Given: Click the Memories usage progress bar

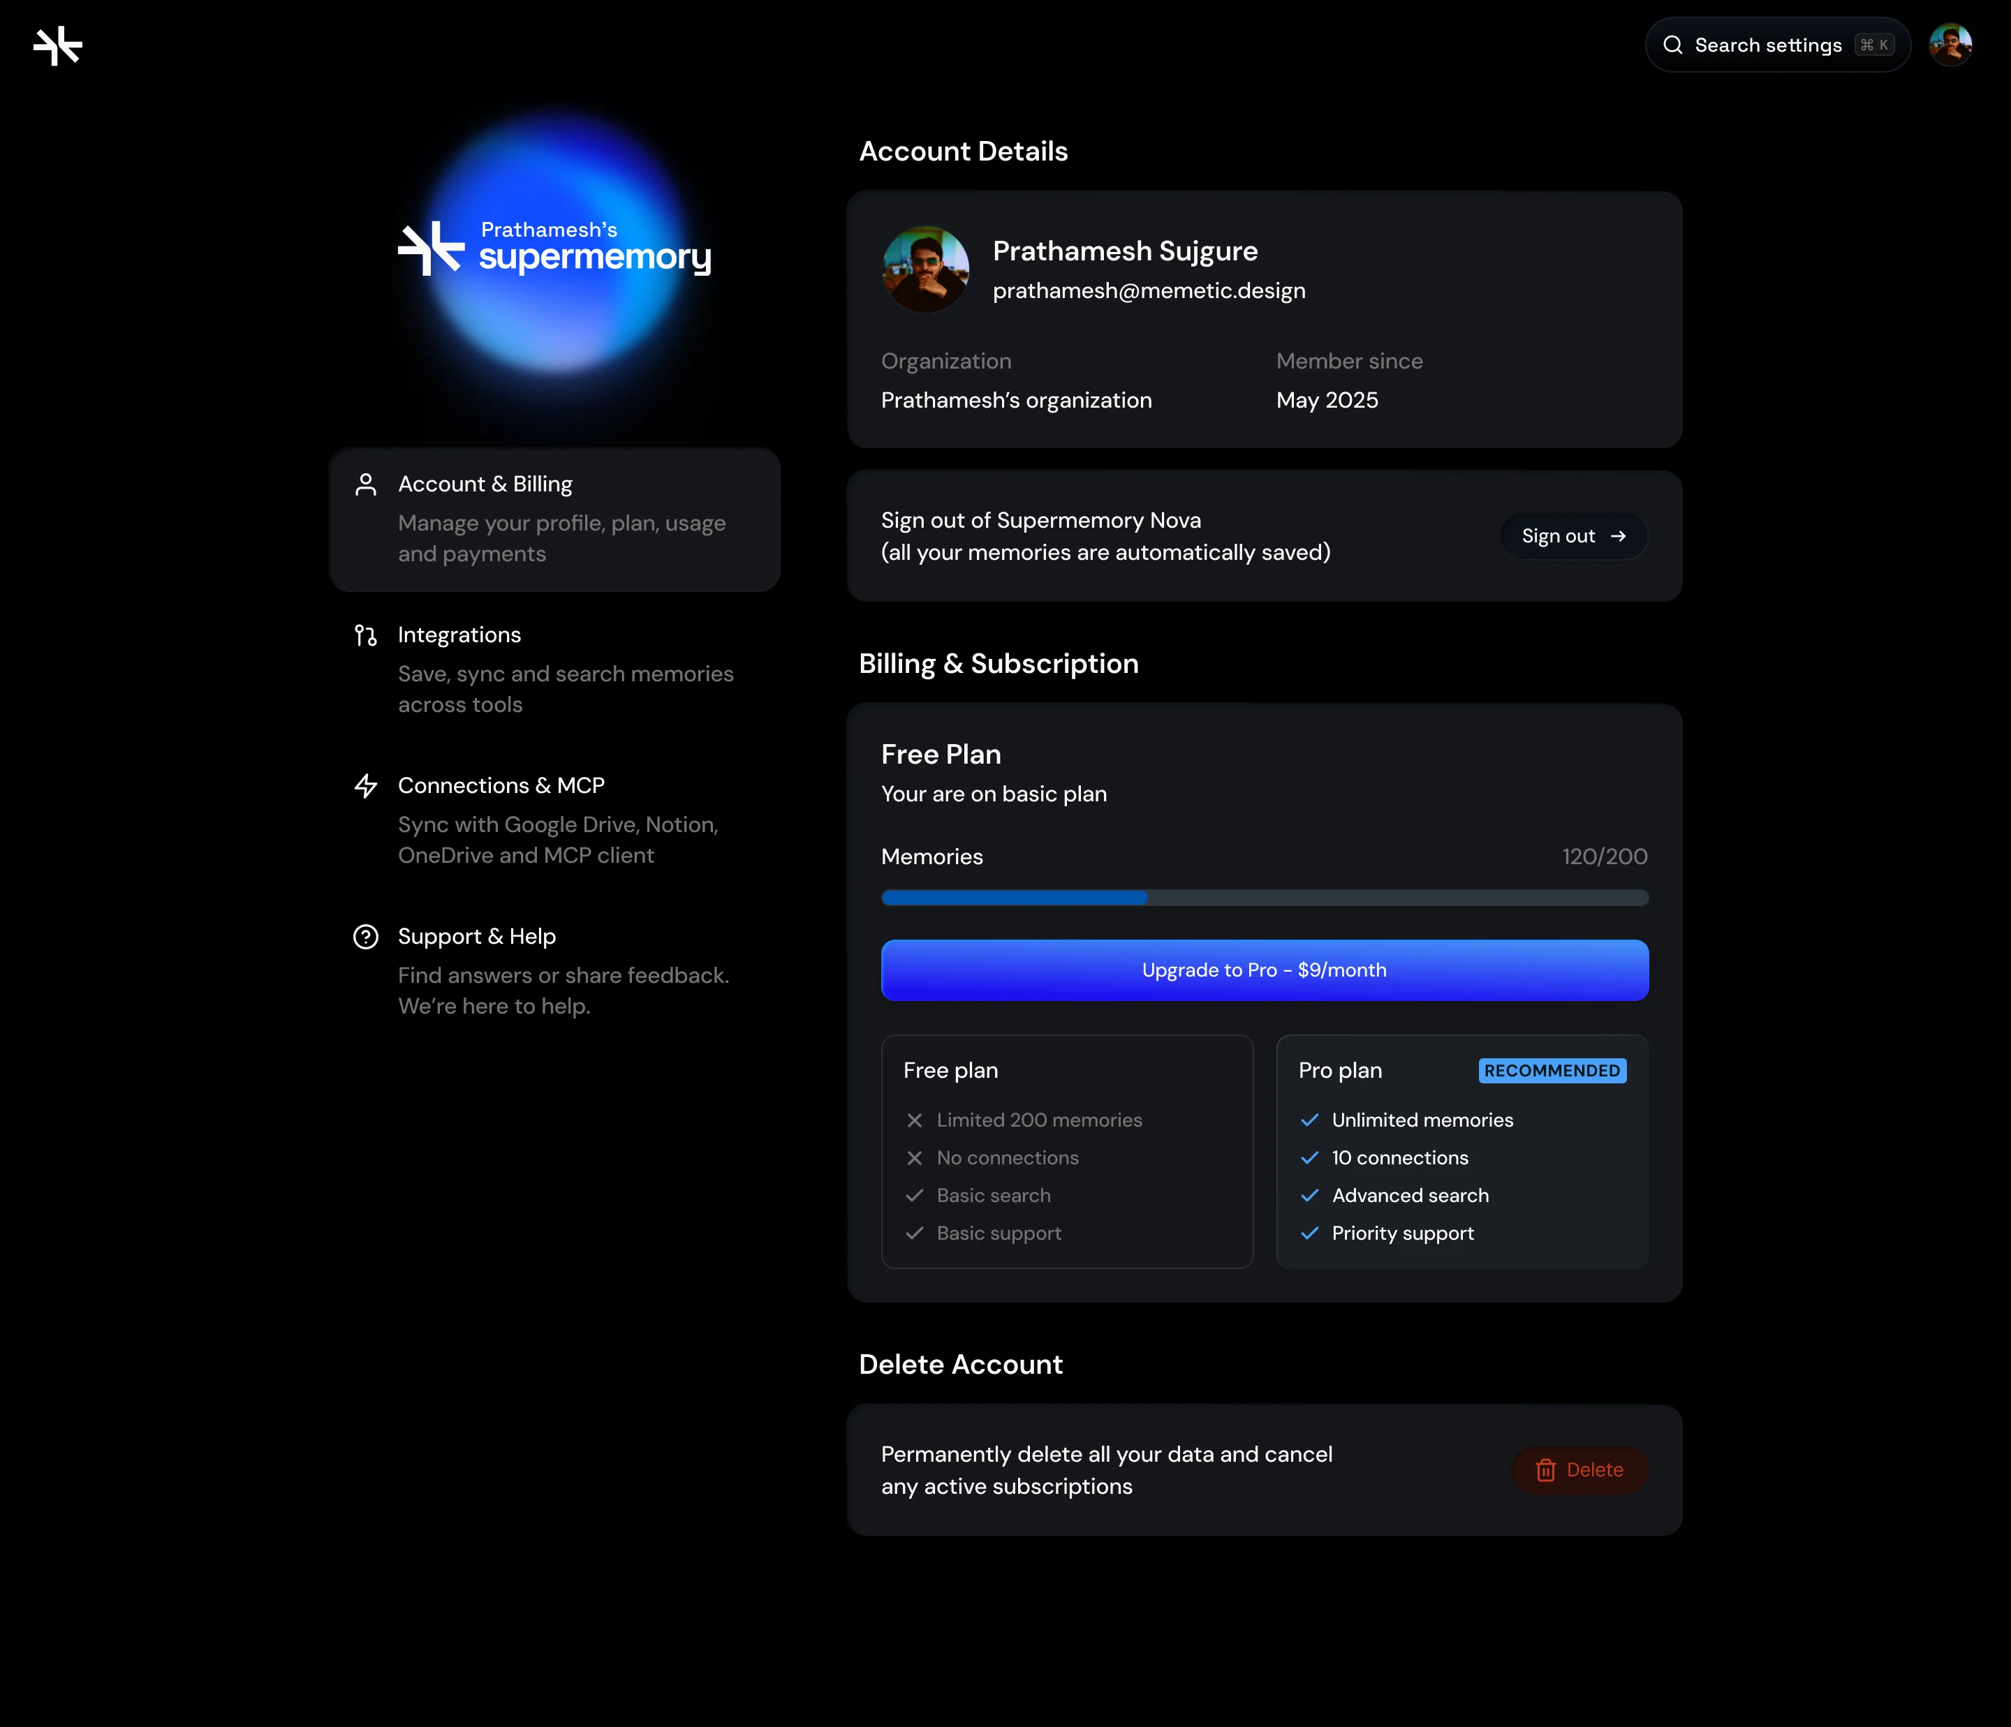Looking at the screenshot, I should click(x=1264, y=898).
